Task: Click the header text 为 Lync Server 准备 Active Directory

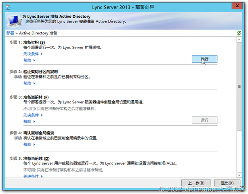Action: [56, 17]
